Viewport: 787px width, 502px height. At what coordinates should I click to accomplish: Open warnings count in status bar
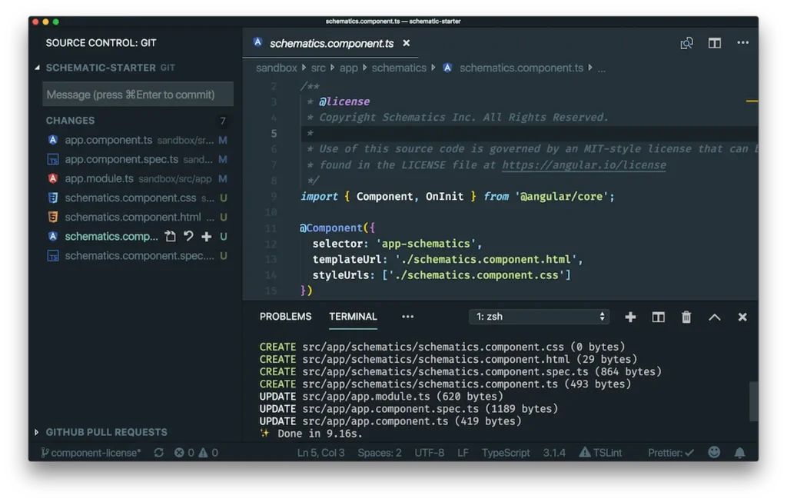[208, 453]
